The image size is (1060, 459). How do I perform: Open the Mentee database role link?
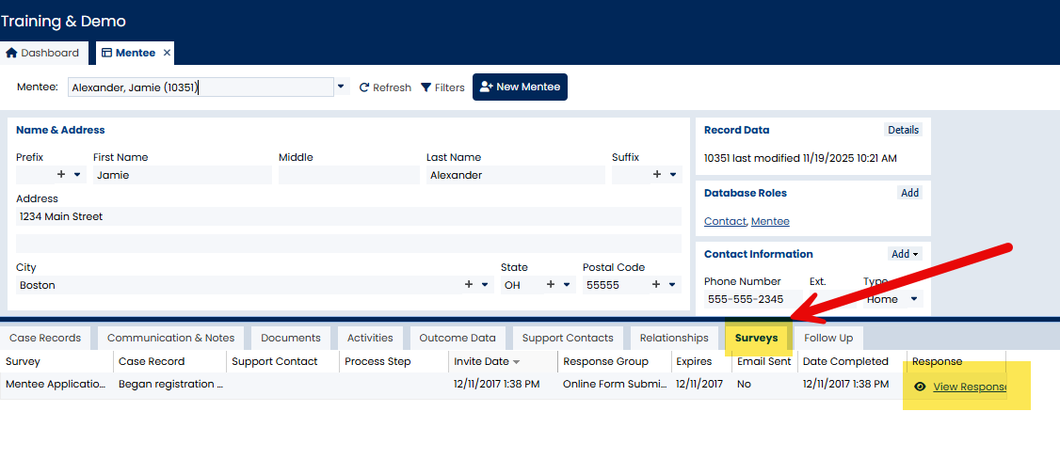[770, 221]
